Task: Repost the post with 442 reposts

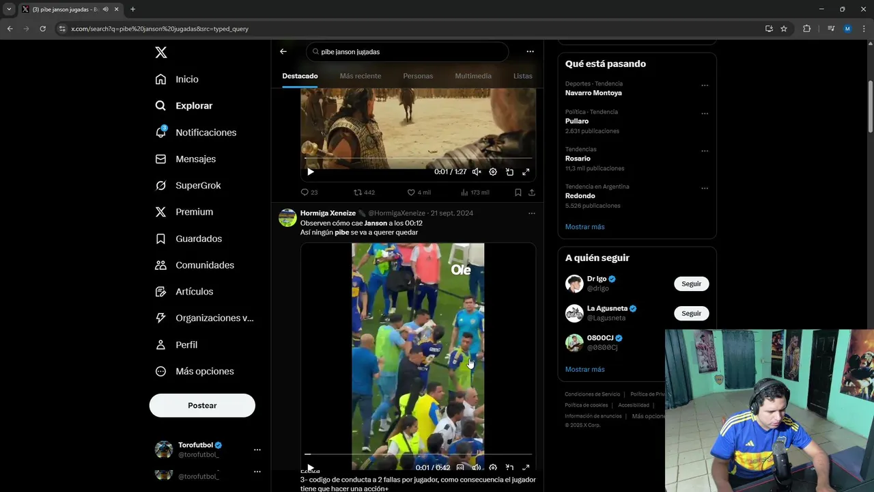Action: point(364,193)
